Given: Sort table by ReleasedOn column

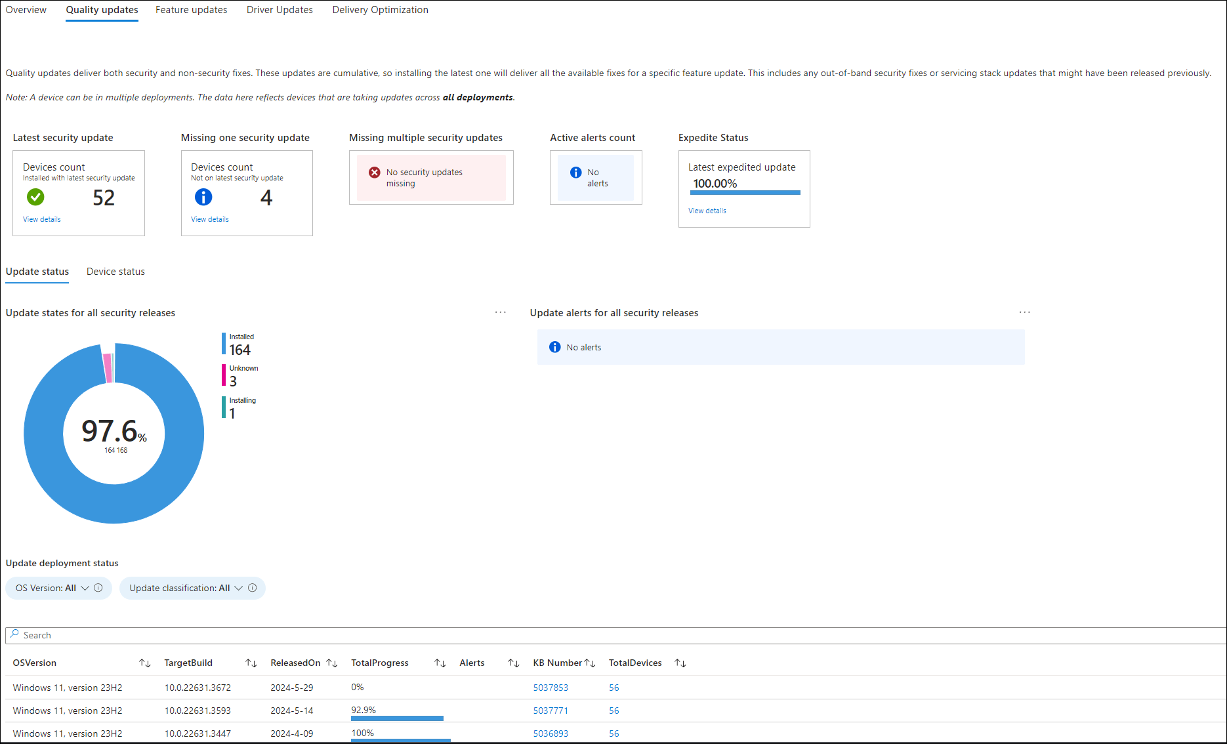Looking at the screenshot, I should click(x=332, y=663).
